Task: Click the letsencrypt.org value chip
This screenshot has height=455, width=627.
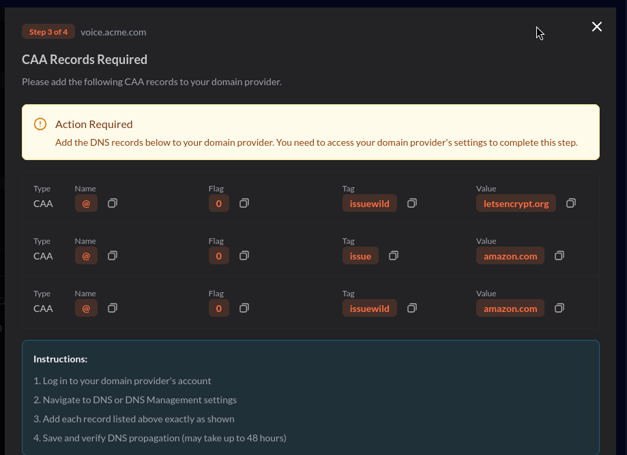Action: (x=516, y=203)
